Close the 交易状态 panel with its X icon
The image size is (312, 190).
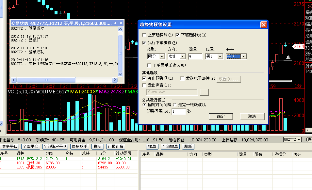[121, 23]
